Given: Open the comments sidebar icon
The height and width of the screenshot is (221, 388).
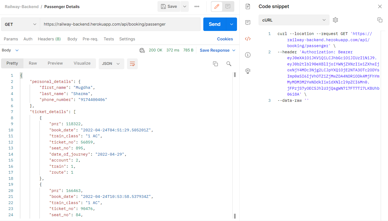Looking at the screenshot, I should [248, 23].
